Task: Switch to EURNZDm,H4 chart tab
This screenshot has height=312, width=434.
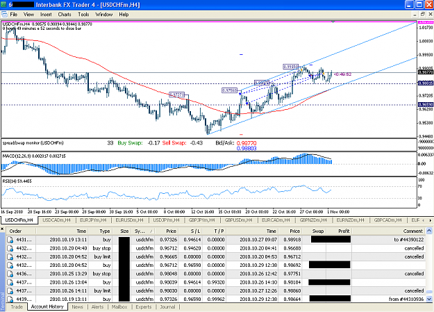Action: (x=351, y=220)
